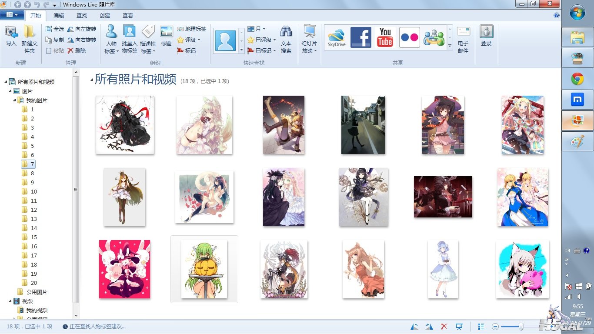Click the people filter face thumbnail
Screen dimensions: 594x334
tap(225, 41)
